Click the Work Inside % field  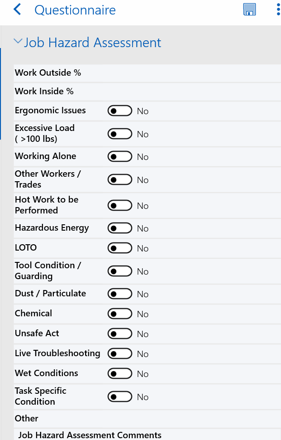(191, 92)
